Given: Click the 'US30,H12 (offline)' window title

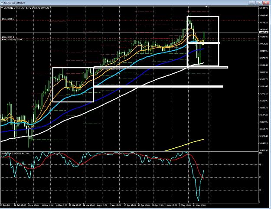Looking at the screenshot, I should pyautogui.click(x=14, y=3).
